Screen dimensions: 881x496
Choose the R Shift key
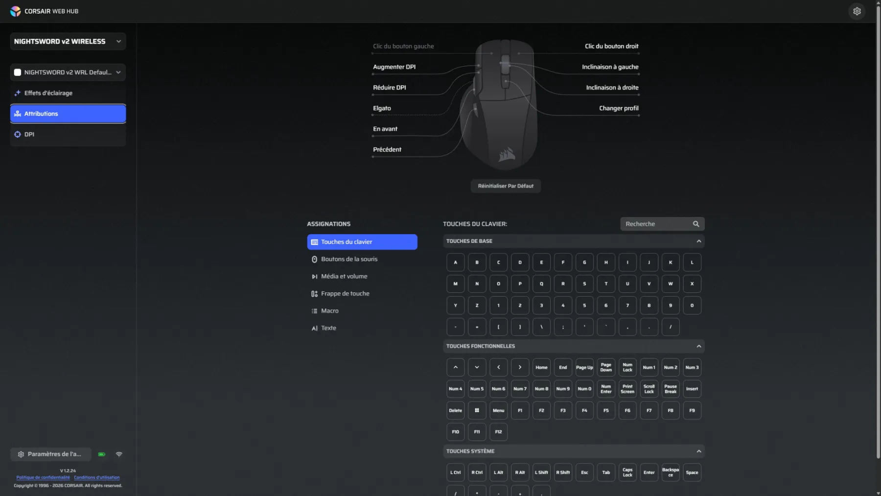point(563,472)
